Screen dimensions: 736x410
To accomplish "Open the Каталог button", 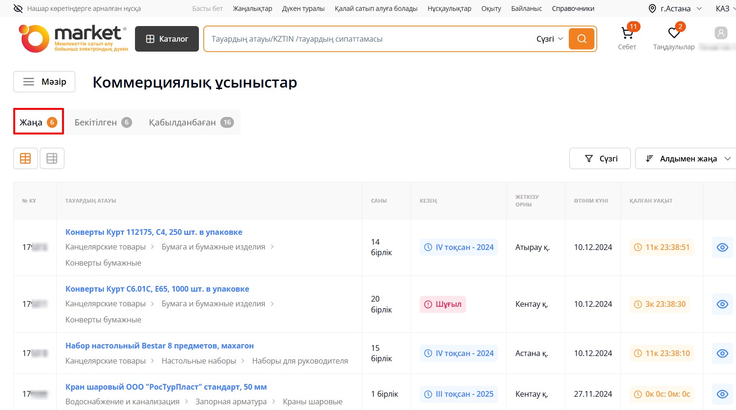I will pos(167,39).
